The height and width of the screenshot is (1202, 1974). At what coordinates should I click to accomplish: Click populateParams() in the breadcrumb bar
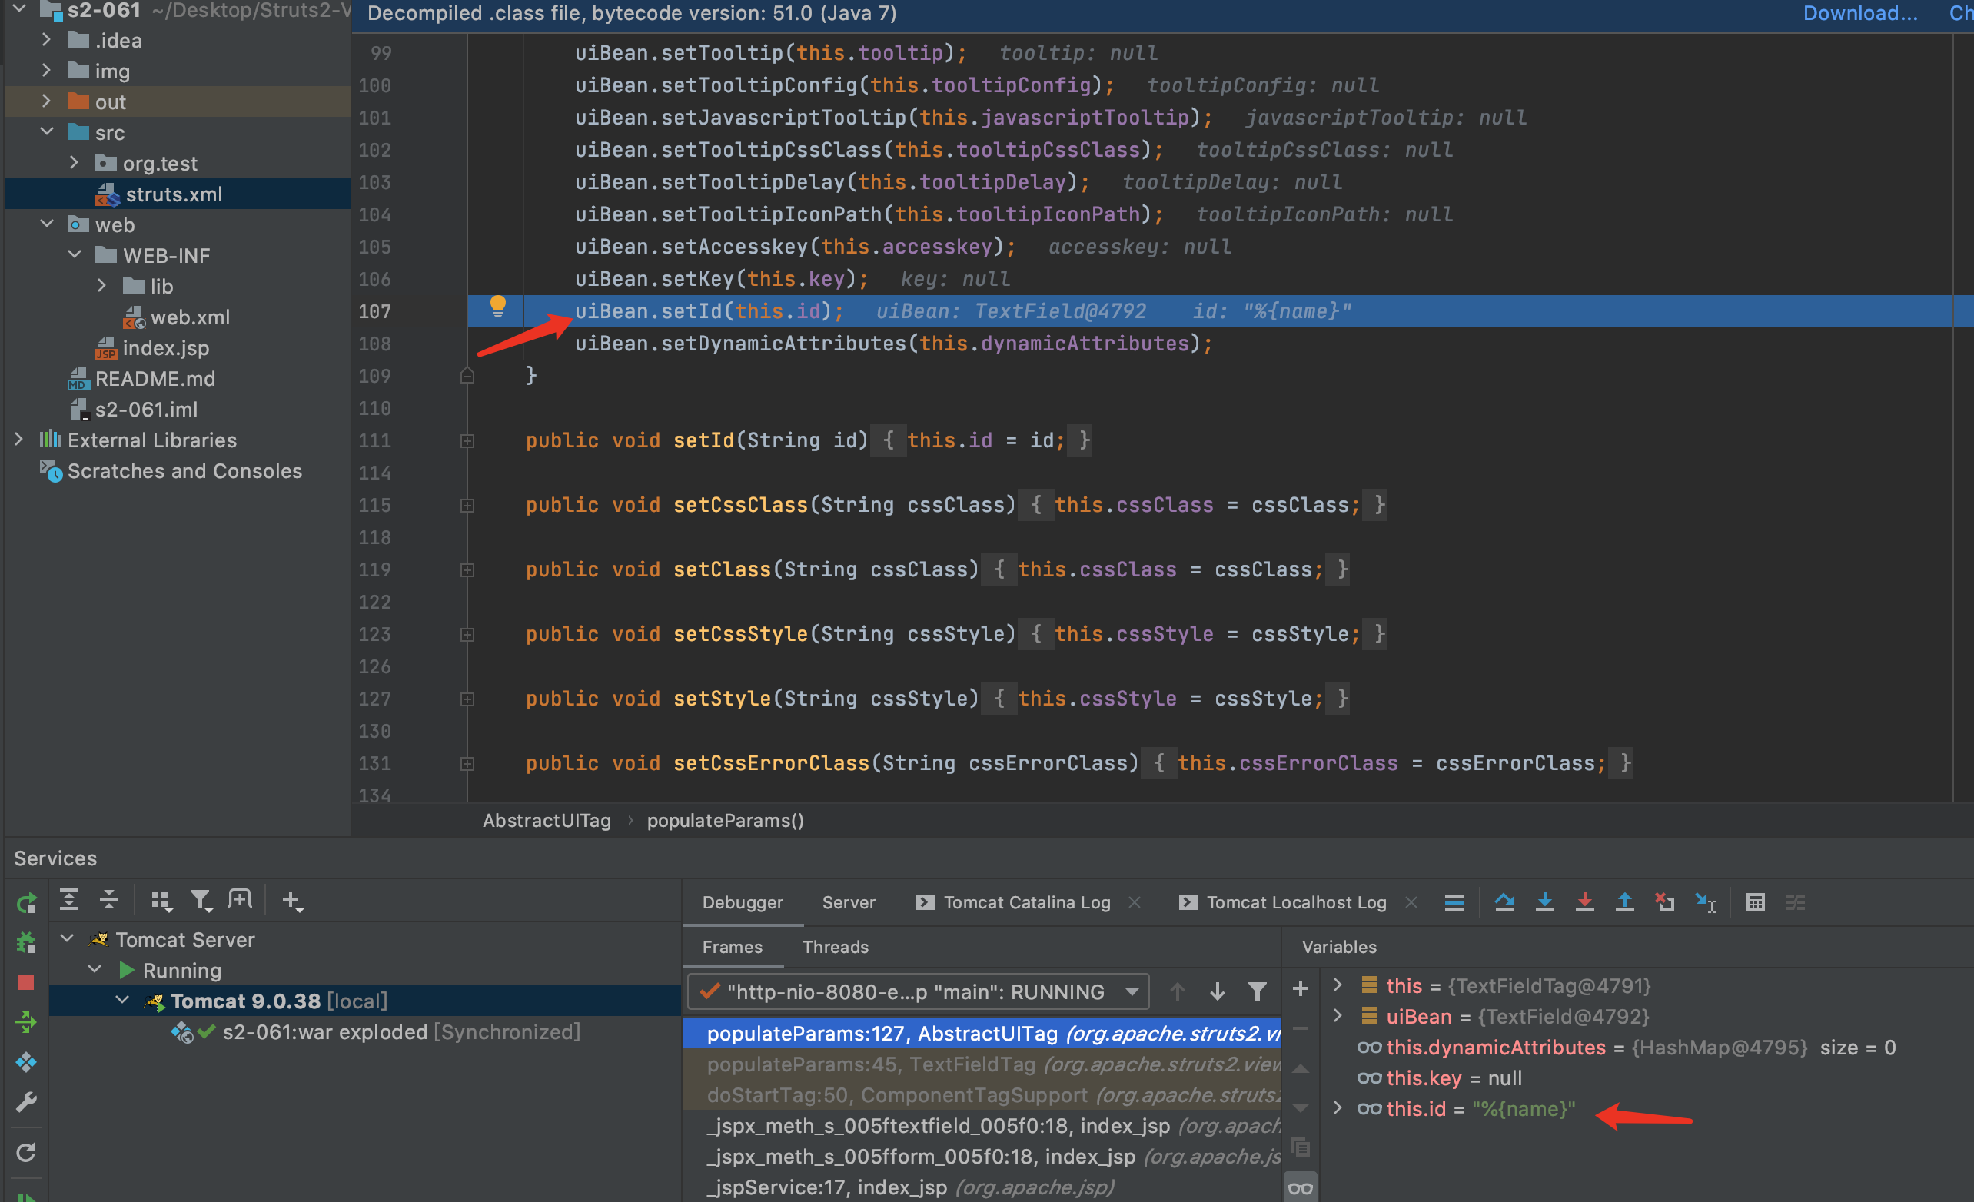tap(725, 820)
